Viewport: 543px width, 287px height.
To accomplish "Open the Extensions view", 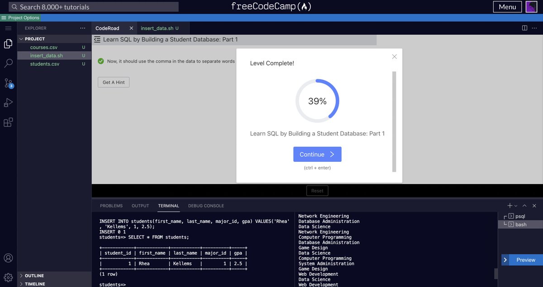I will tap(8, 122).
